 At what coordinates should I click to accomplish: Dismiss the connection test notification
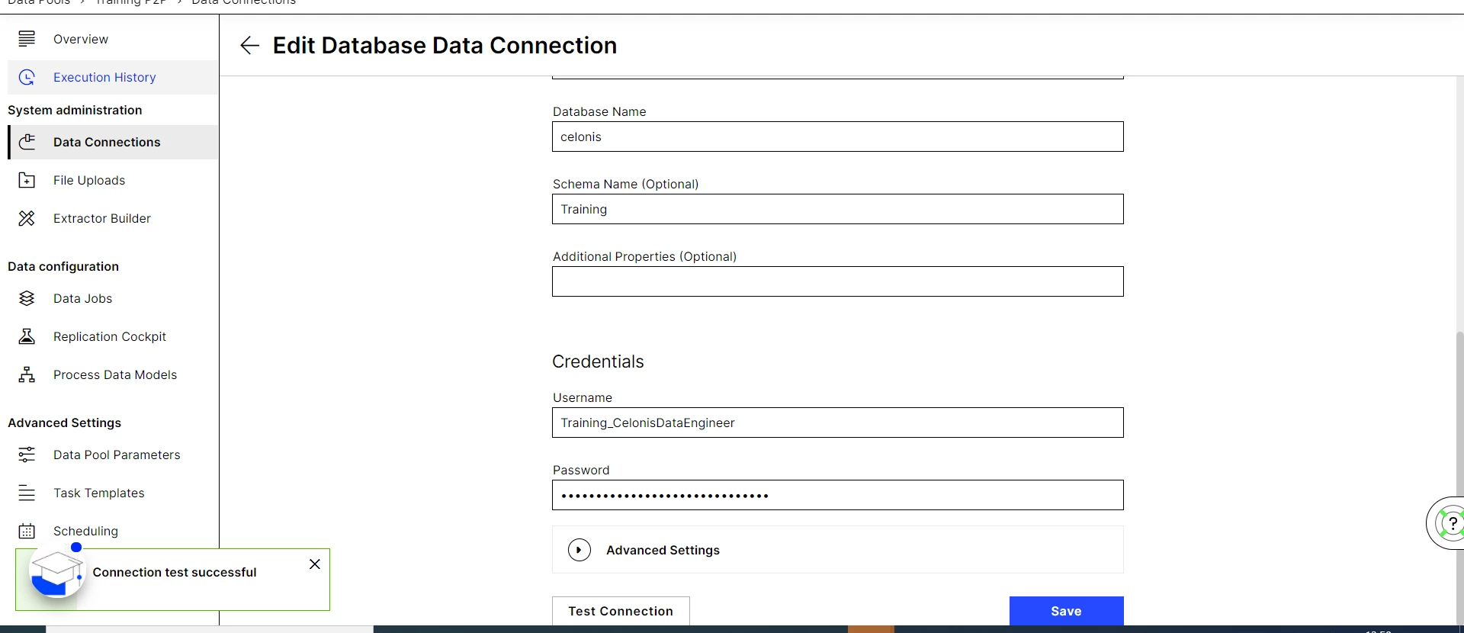[x=315, y=564]
